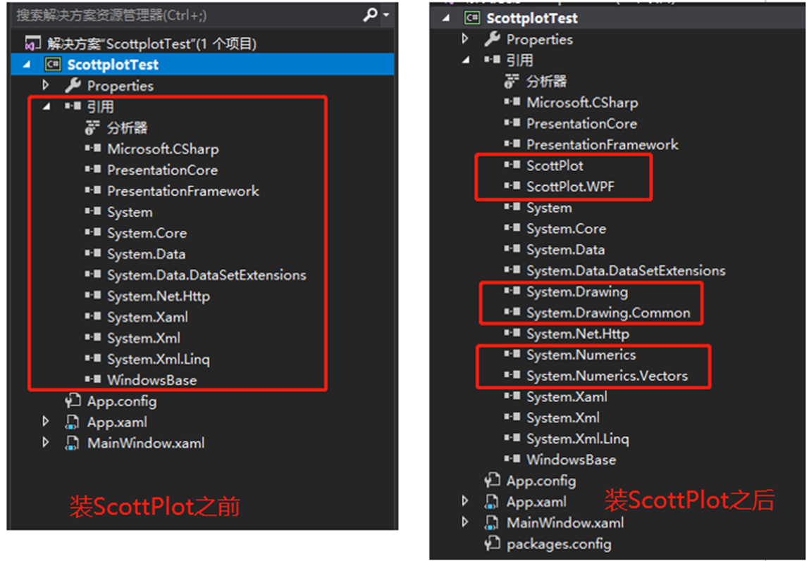Click System.Drawing.Common reference icon
The height and width of the screenshot is (561, 809).
512,312
